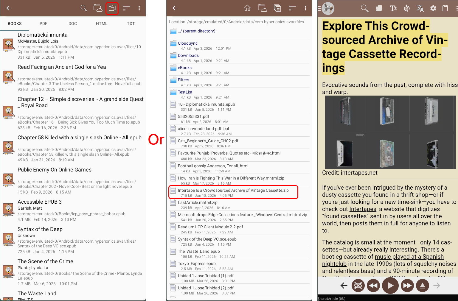
Task: Switch to the PDF tab
Action: (x=44, y=24)
